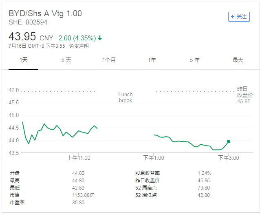Image resolution: width=262 pixels, height=214 pixels.
Task: Click the BYD/Shs A Vtg 1.00 title
Action: [45, 13]
